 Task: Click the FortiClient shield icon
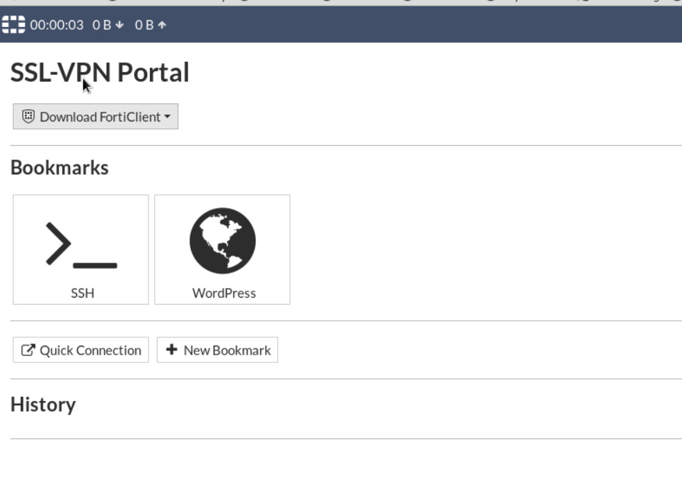(28, 117)
